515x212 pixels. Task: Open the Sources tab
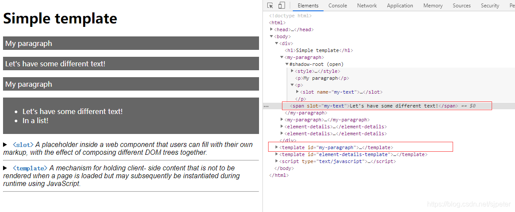[x=461, y=6]
